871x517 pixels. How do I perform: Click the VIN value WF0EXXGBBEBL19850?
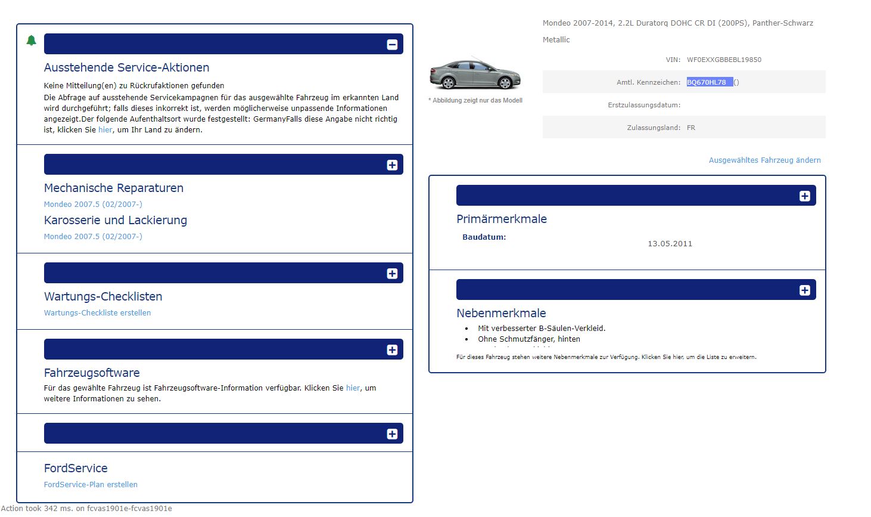click(724, 60)
